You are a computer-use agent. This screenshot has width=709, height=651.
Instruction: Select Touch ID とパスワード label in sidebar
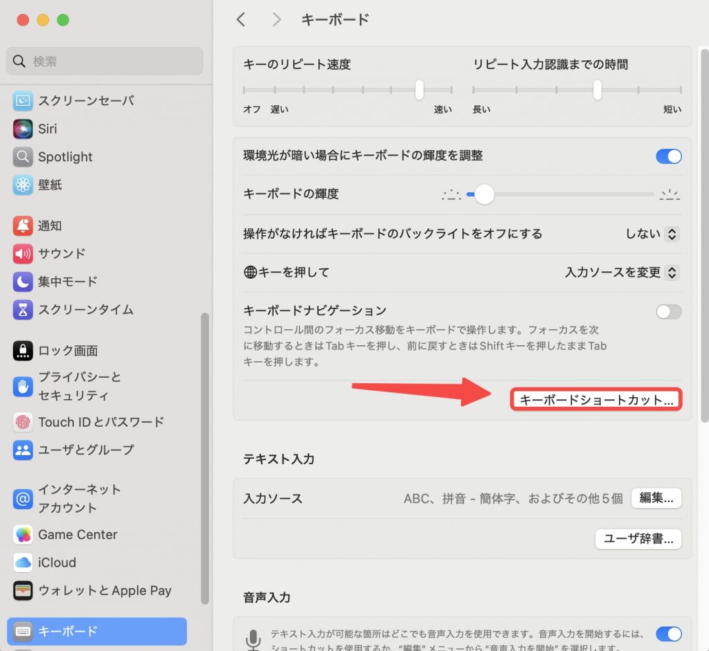[x=101, y=422]
